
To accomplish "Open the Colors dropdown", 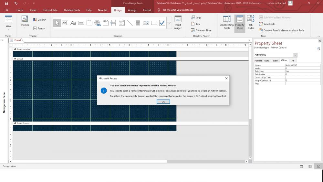I will coord(40,20).
